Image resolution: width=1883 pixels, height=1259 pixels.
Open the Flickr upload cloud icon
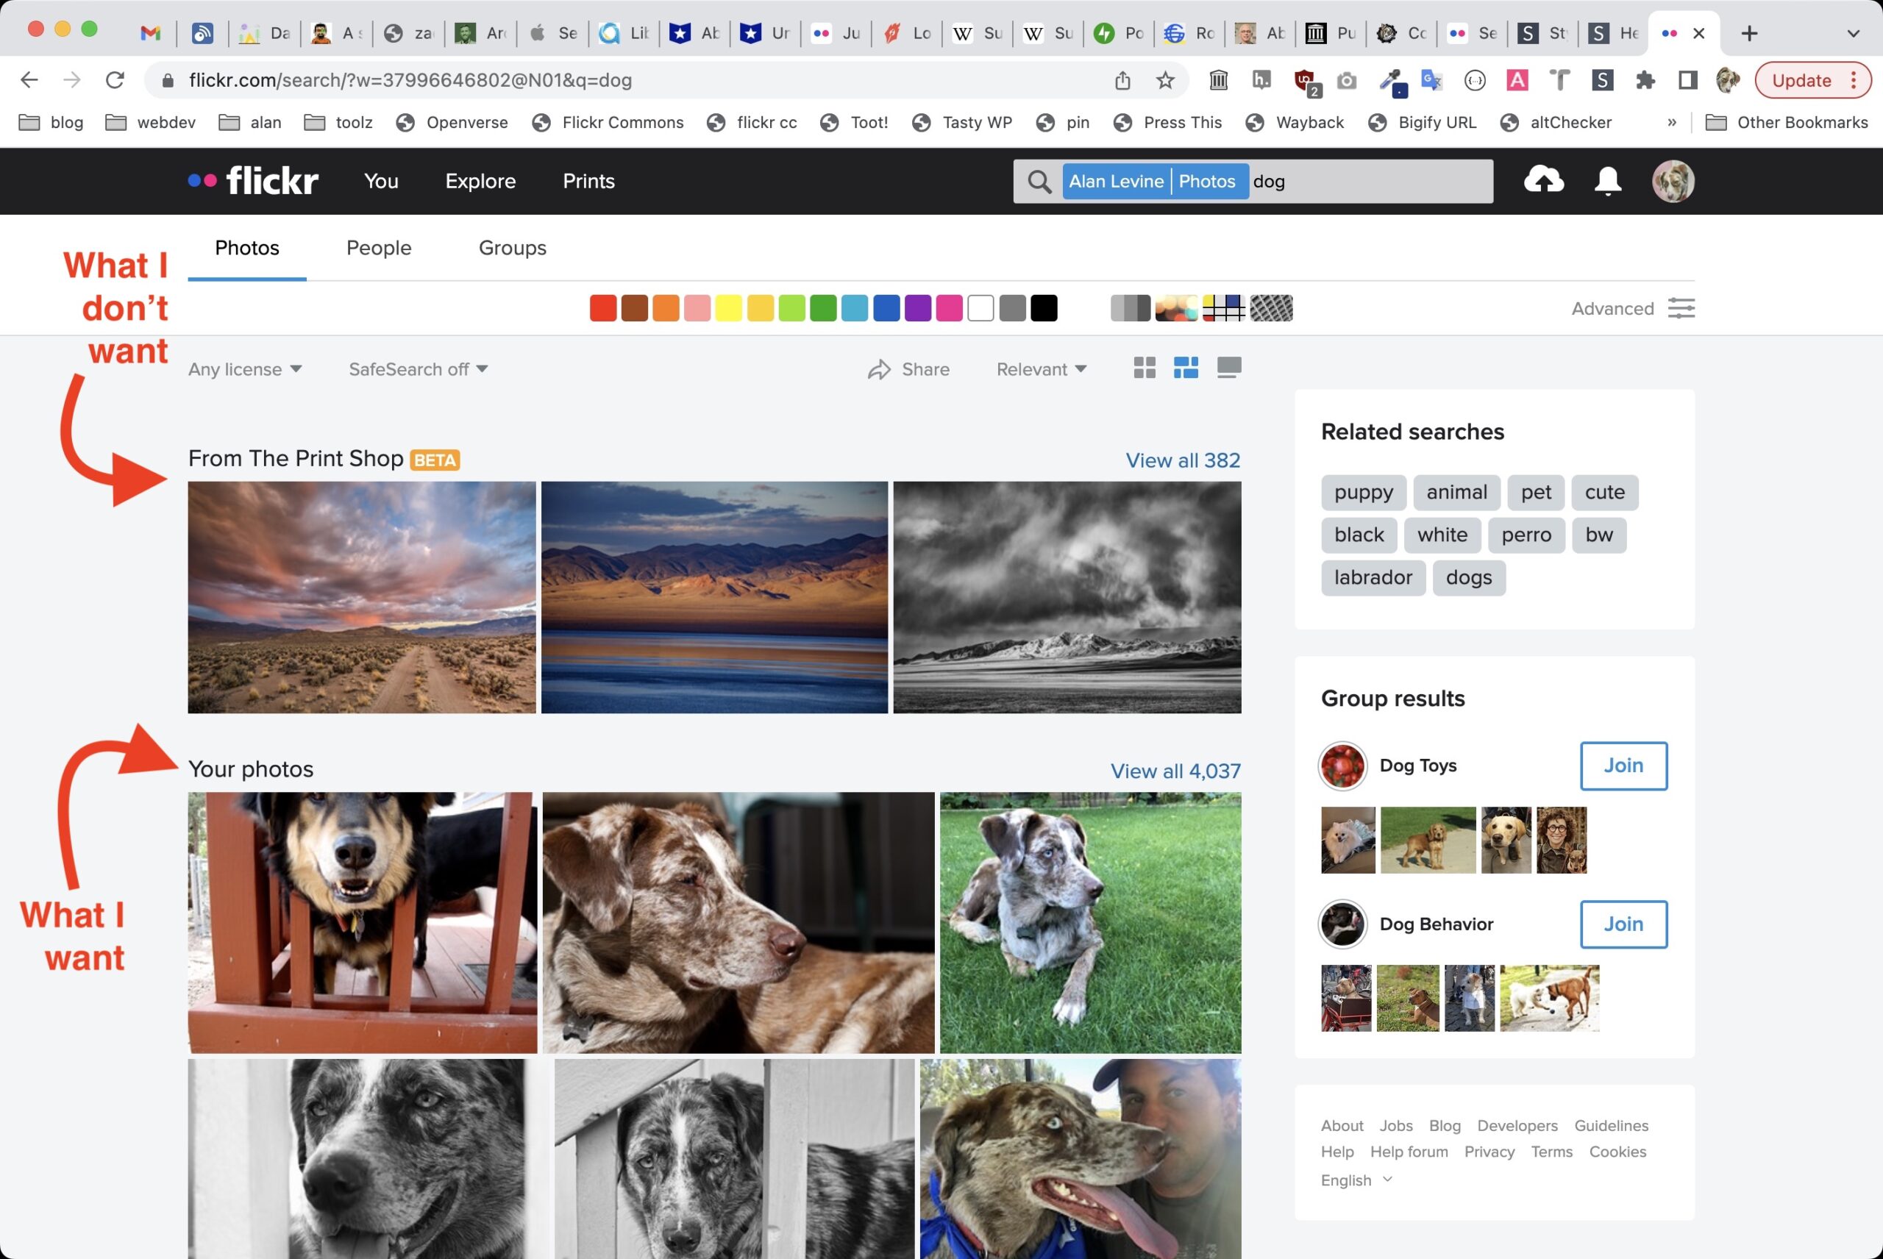[1544, 181]
